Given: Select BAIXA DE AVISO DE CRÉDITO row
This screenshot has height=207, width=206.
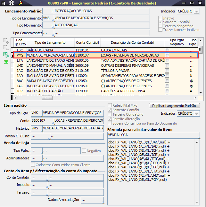Looking at the screenshot, I should 106,81.
